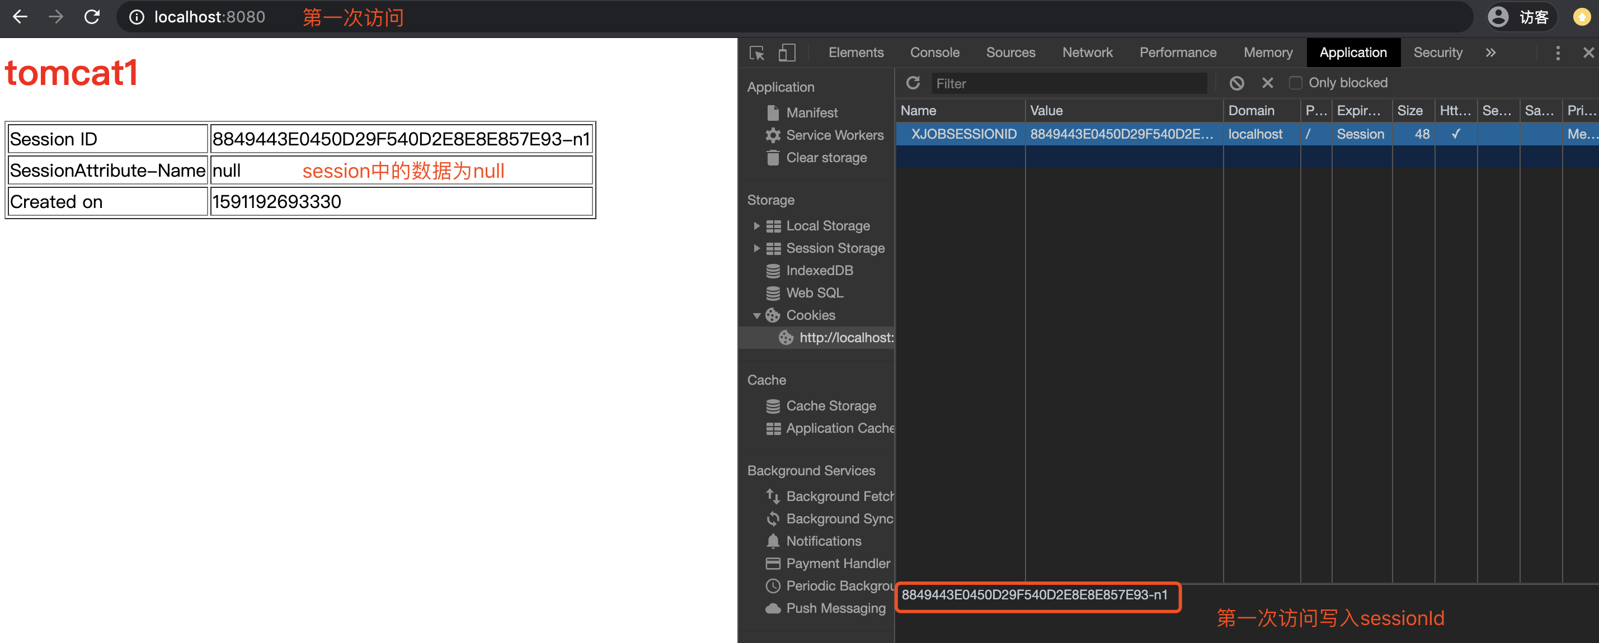Focus the cookie Filter field
This screenshot has width=1599, height=643.
coord(1069,83)
